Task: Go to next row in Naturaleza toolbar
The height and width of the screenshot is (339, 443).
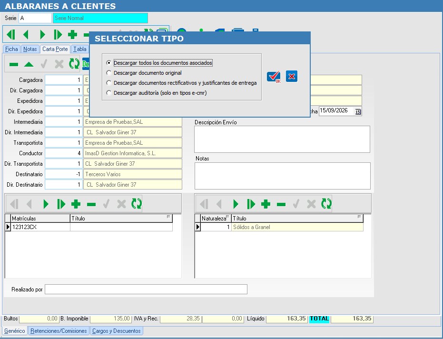Action: (236, 204)
